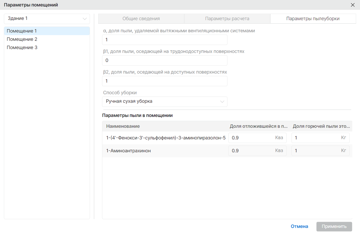This screenshot has width=360, height=238.
Task: Switch to the Параметры пылеуборки tab
Action: [x=313, y=19]
